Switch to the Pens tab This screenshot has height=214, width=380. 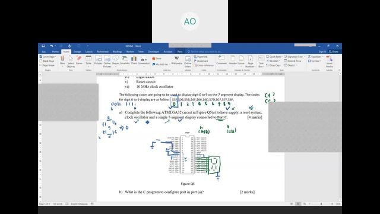(x=179, y=52)
